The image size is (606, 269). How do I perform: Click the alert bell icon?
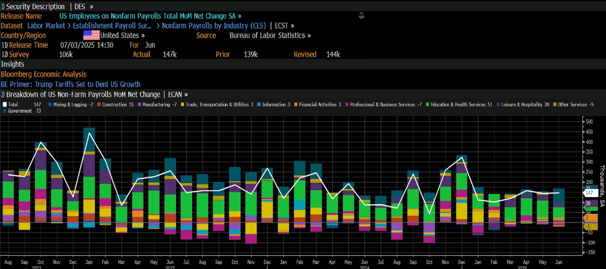361,16
